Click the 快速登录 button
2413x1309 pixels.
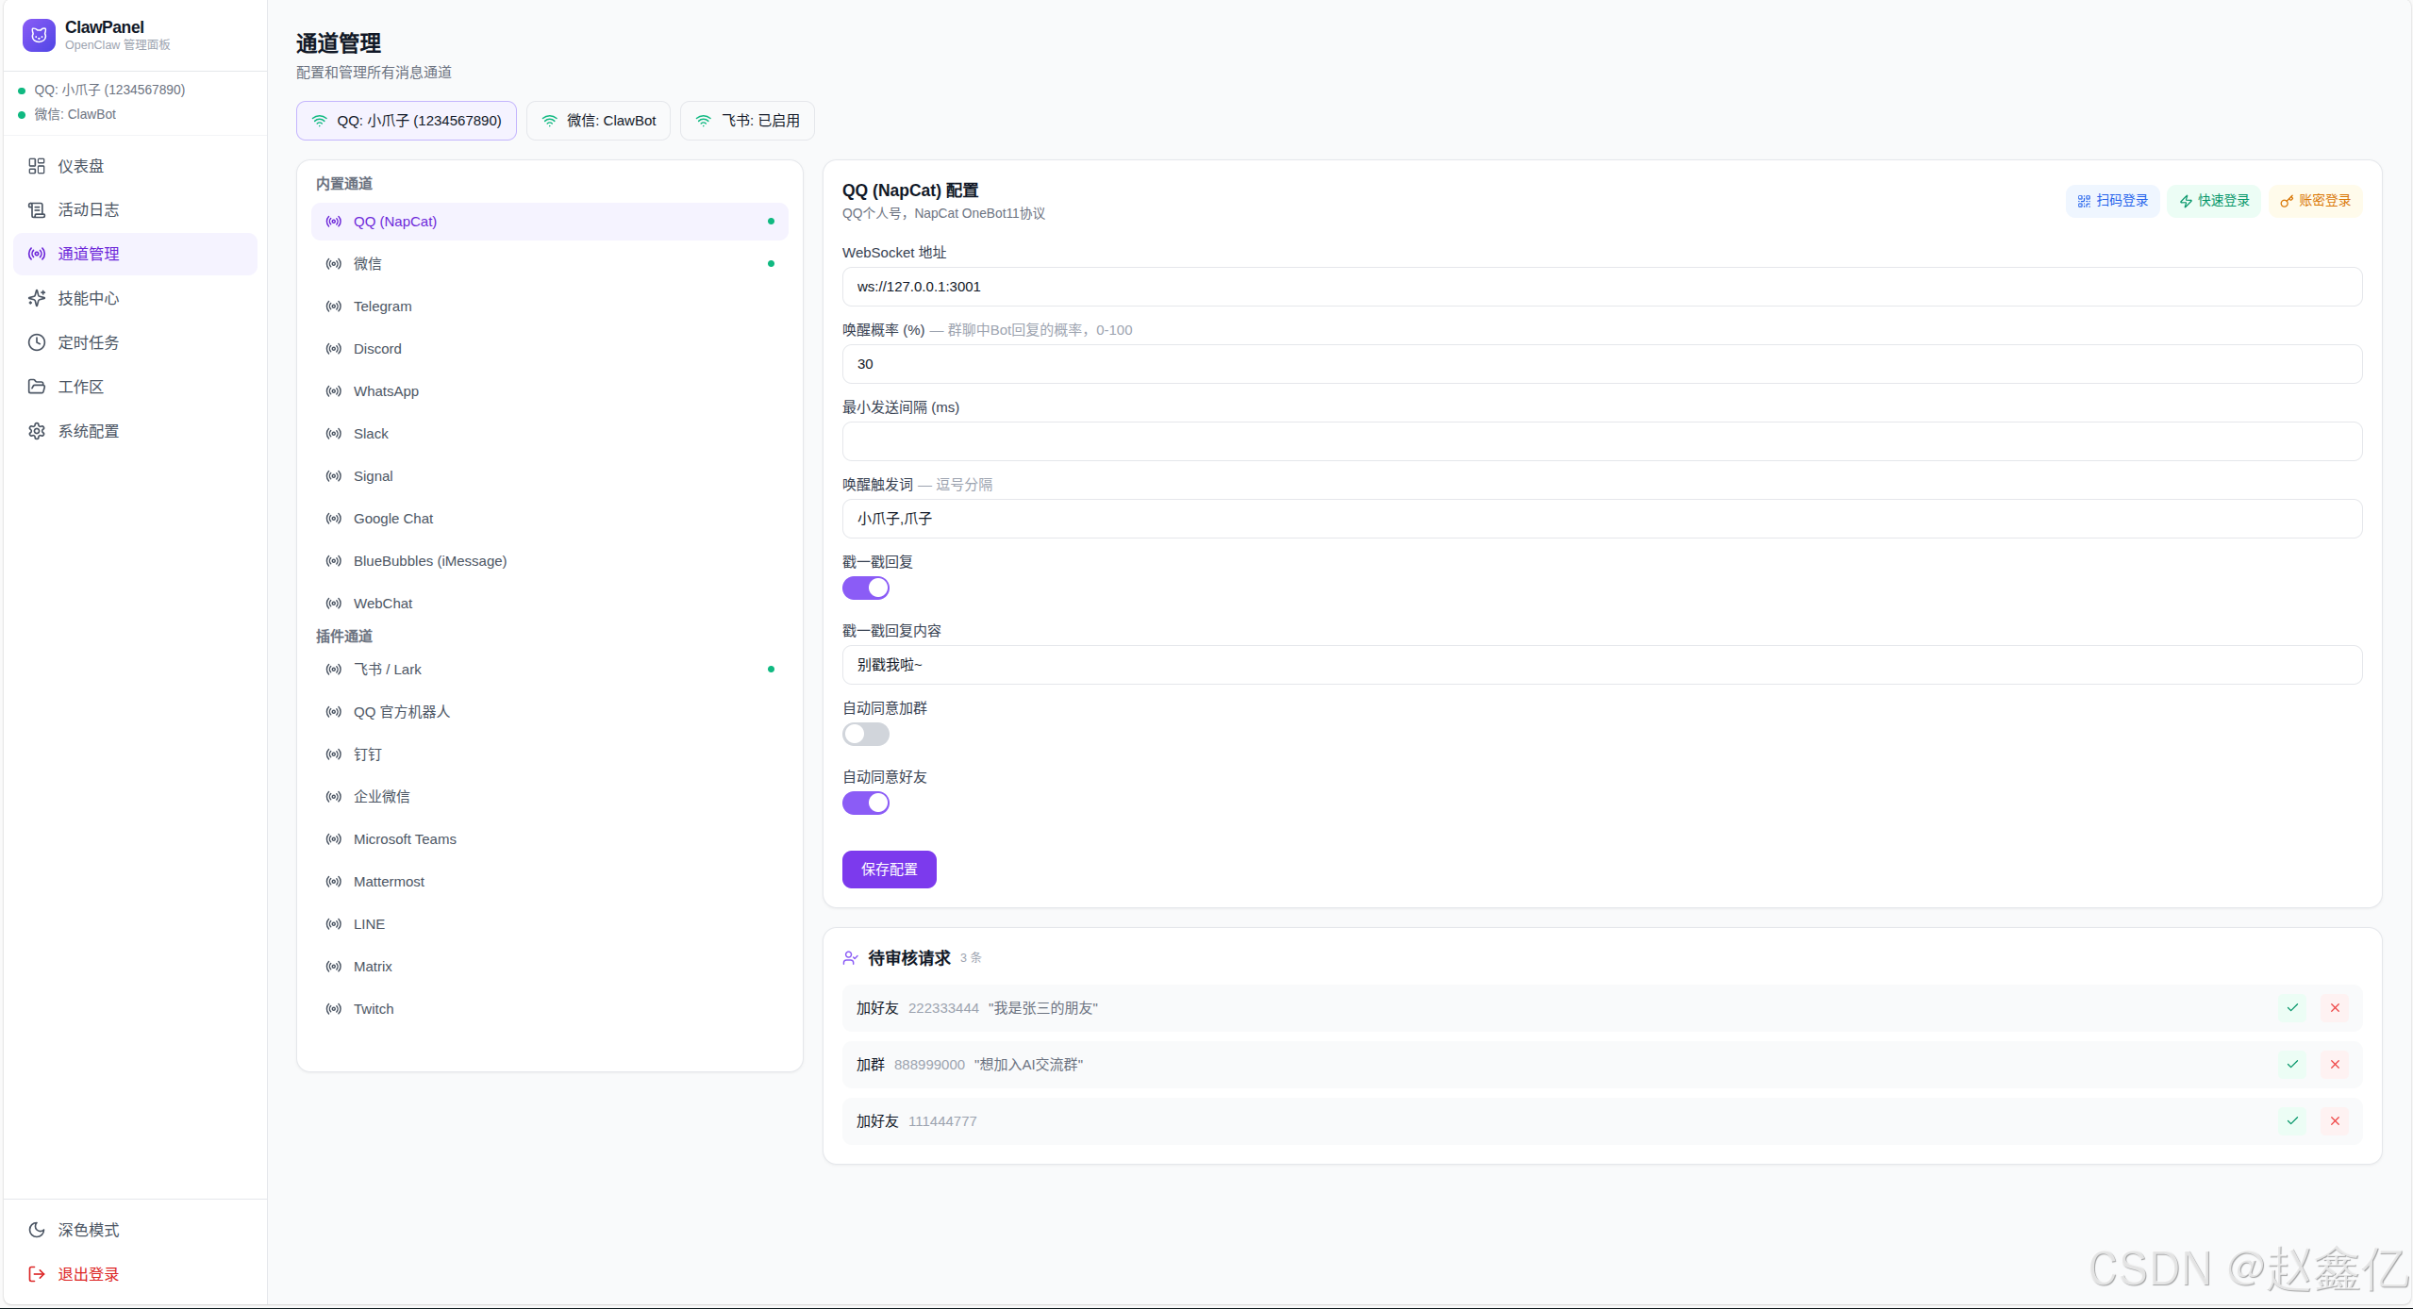[x=2213, y=201]
